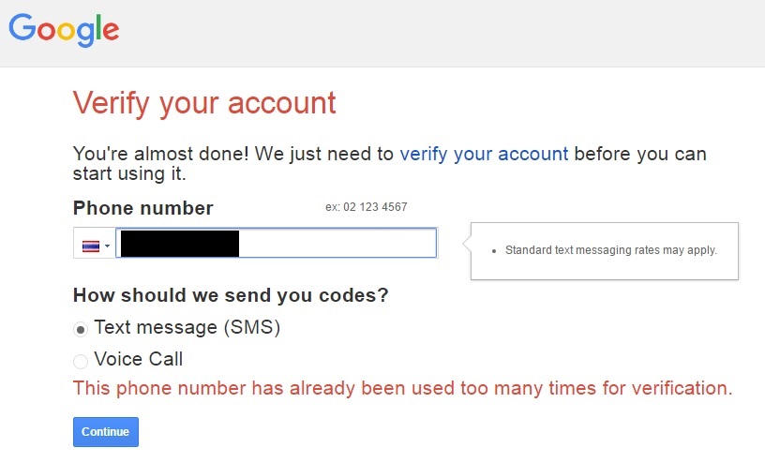Click the "ex: 02 123 4567" example hint

[x=367, y=207]
